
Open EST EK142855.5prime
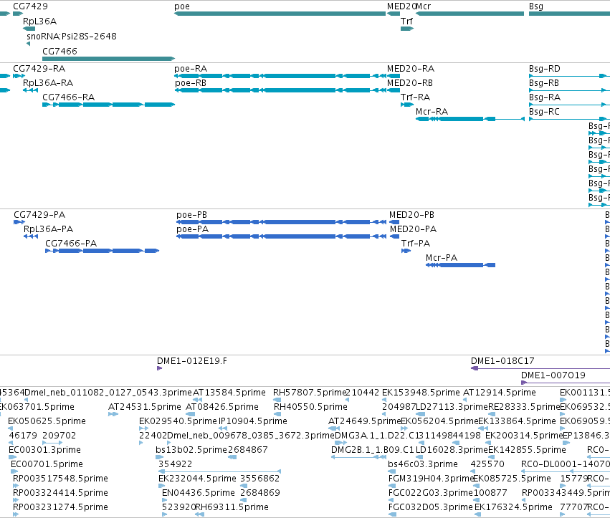click(x=527, y=450)
